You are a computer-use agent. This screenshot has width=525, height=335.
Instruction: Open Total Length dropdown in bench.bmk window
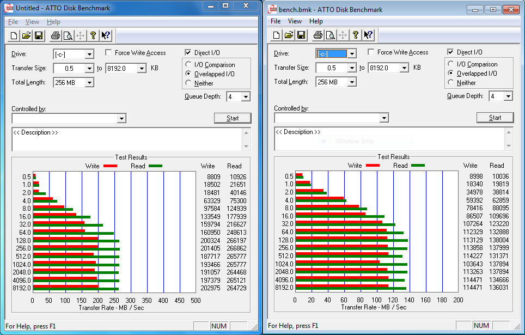pos(352,82)
